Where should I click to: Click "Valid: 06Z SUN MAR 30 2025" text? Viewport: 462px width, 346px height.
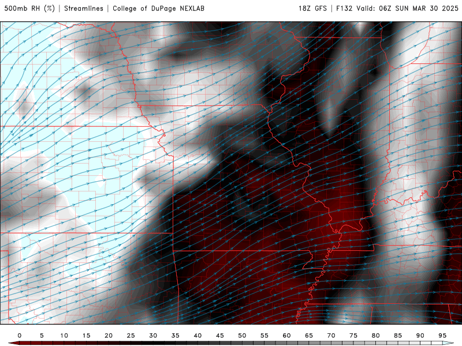tap(408, 9)
